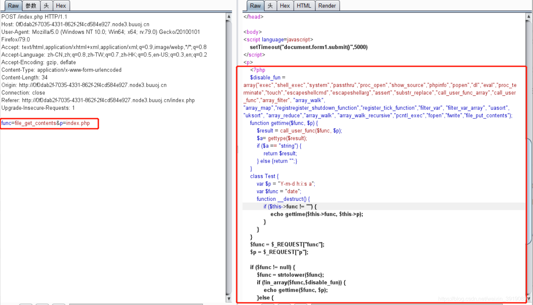
Task: Click the Accept-Language header line
Action: (104, 55)
